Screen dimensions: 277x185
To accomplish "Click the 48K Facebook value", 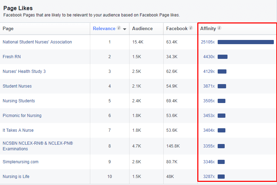I will pyautogui.click(x=170, y=177).
